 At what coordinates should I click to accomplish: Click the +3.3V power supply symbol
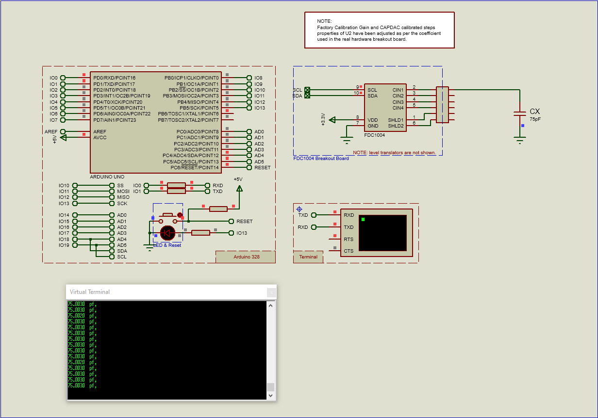[x=332, y=119]
